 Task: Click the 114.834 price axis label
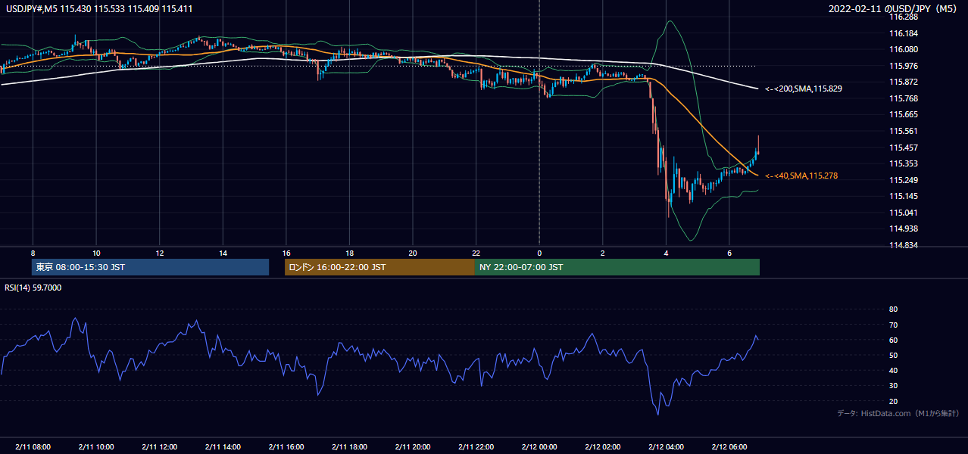tap(904, 245)
